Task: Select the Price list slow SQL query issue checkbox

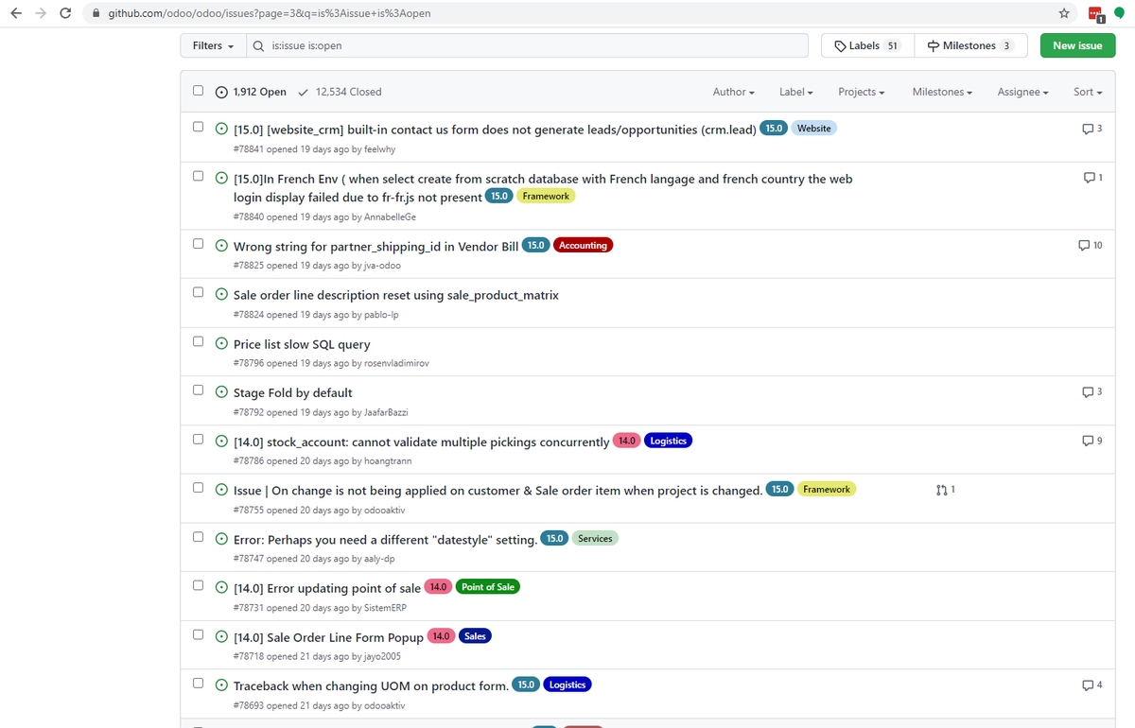Action: [x=198, y=341]
